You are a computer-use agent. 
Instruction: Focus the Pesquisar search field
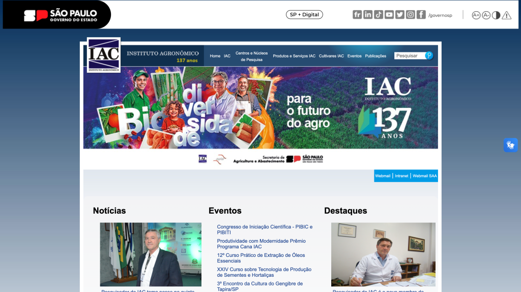(x=410, y=56)
